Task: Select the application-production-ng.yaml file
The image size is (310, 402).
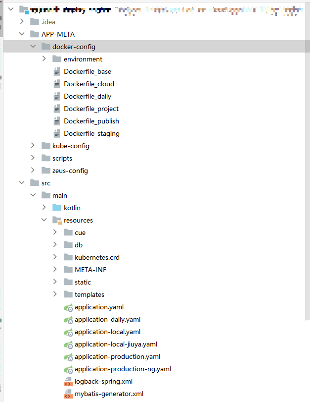Action: coord(123,369)
